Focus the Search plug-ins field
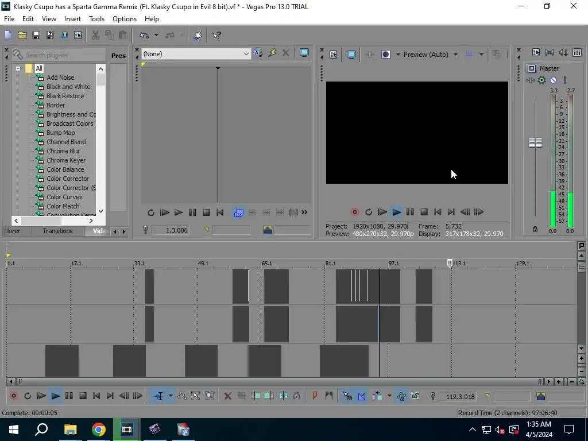This screenshot has width=588, height=441. (x=58, y=55)
